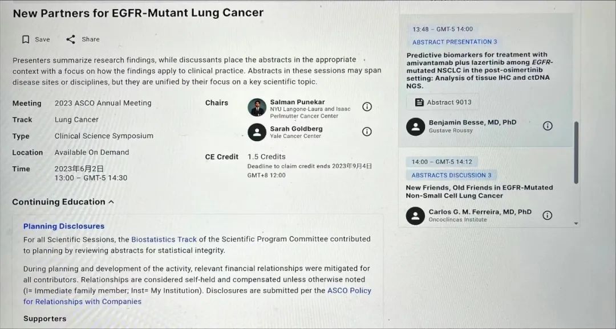Select the Abstract Presentation 3 label

point(455,42)
